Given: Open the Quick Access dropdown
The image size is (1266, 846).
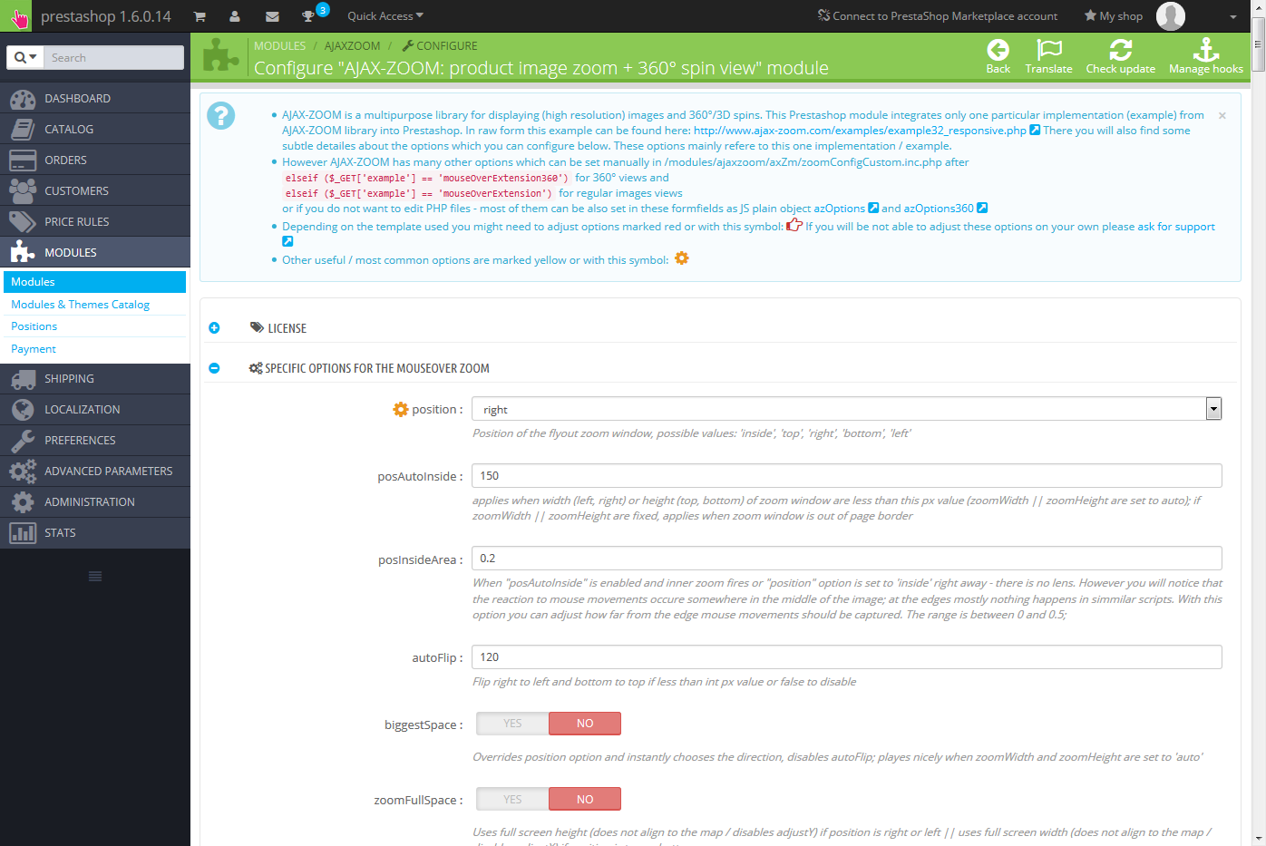Looking at the screenshot, I should [x=385, y=16].
